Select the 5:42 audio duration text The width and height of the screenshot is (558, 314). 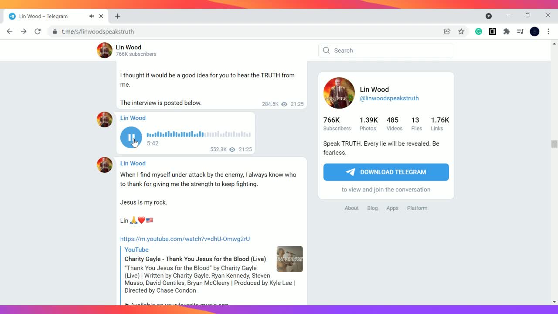(x=153, y=143)
